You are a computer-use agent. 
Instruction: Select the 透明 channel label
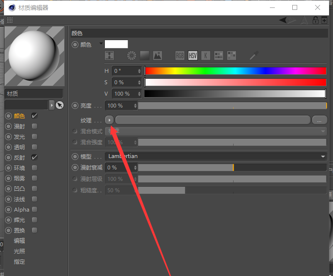click(19, 147)
